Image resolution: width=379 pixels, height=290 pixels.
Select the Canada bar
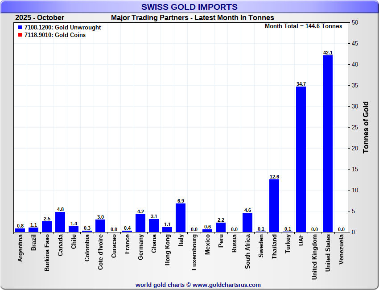60,222
